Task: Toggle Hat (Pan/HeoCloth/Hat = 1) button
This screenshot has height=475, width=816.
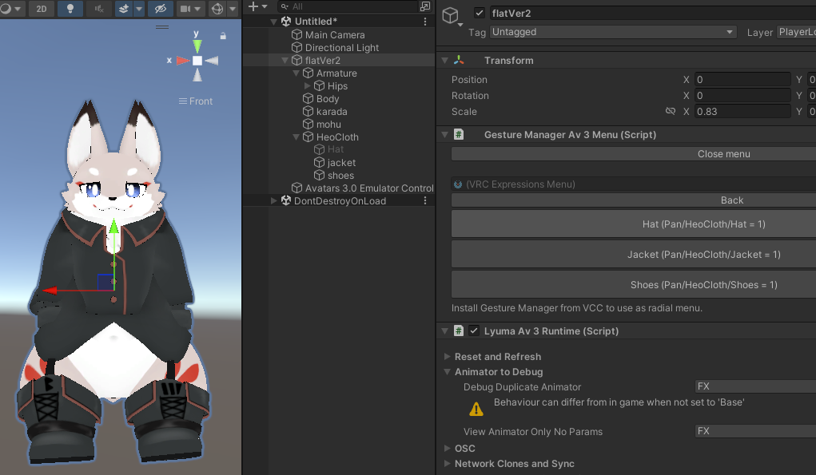Action: click(x=633, y=224)
